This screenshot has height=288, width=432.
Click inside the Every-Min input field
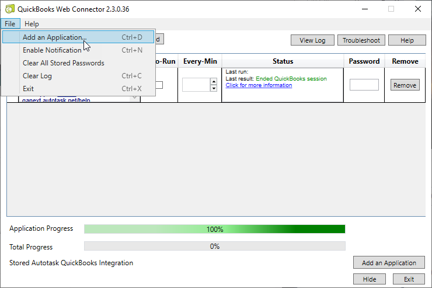(x=196, y=85)
